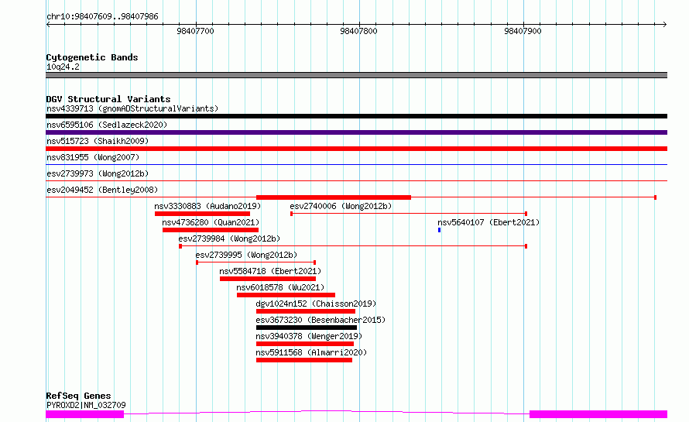Select the black nsv4339713 variant bar

click(356, 116)
